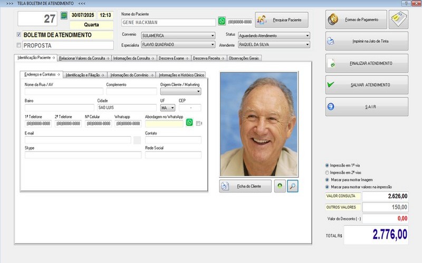Click the small gray square beside E-mail field
Viewport: 422px width, 263px height.
(x=137, y=140)
